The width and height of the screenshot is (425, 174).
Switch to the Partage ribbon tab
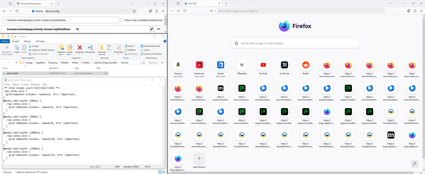[x=27, y=41]
